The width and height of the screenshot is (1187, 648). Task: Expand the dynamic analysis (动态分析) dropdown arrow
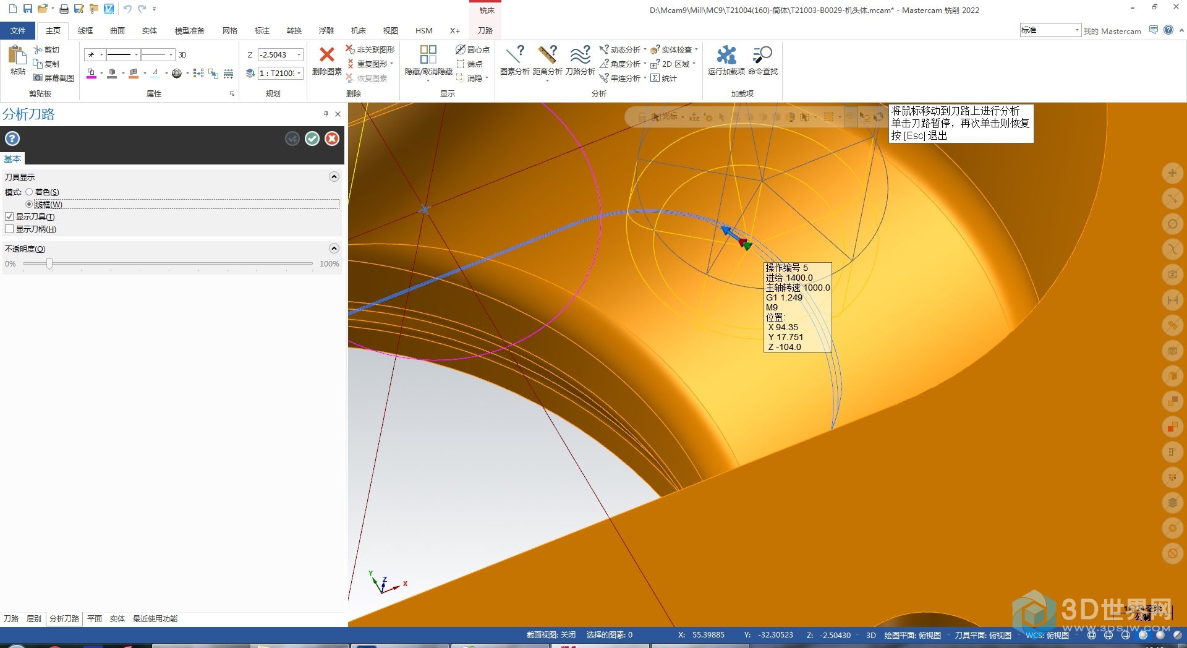(645, 49)
